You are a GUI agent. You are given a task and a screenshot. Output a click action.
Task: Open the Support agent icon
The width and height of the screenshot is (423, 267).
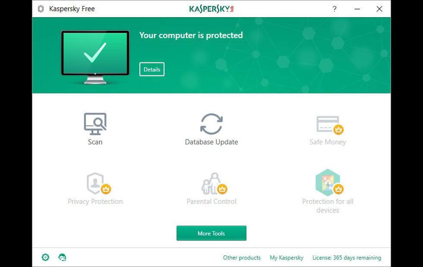(62, 258)
